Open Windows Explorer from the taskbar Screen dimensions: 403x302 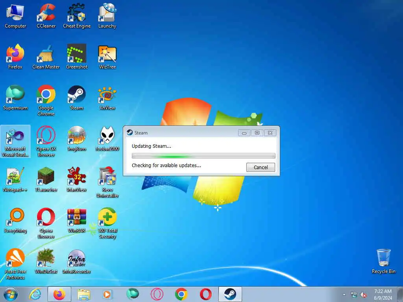pyautogui.click(x=84, y=295)
